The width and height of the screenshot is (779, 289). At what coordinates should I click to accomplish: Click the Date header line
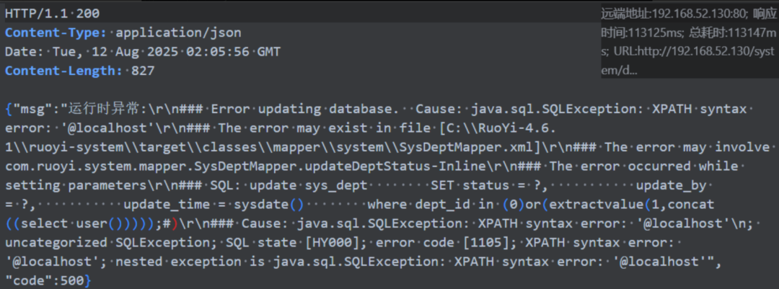click(x=143, y=52)
